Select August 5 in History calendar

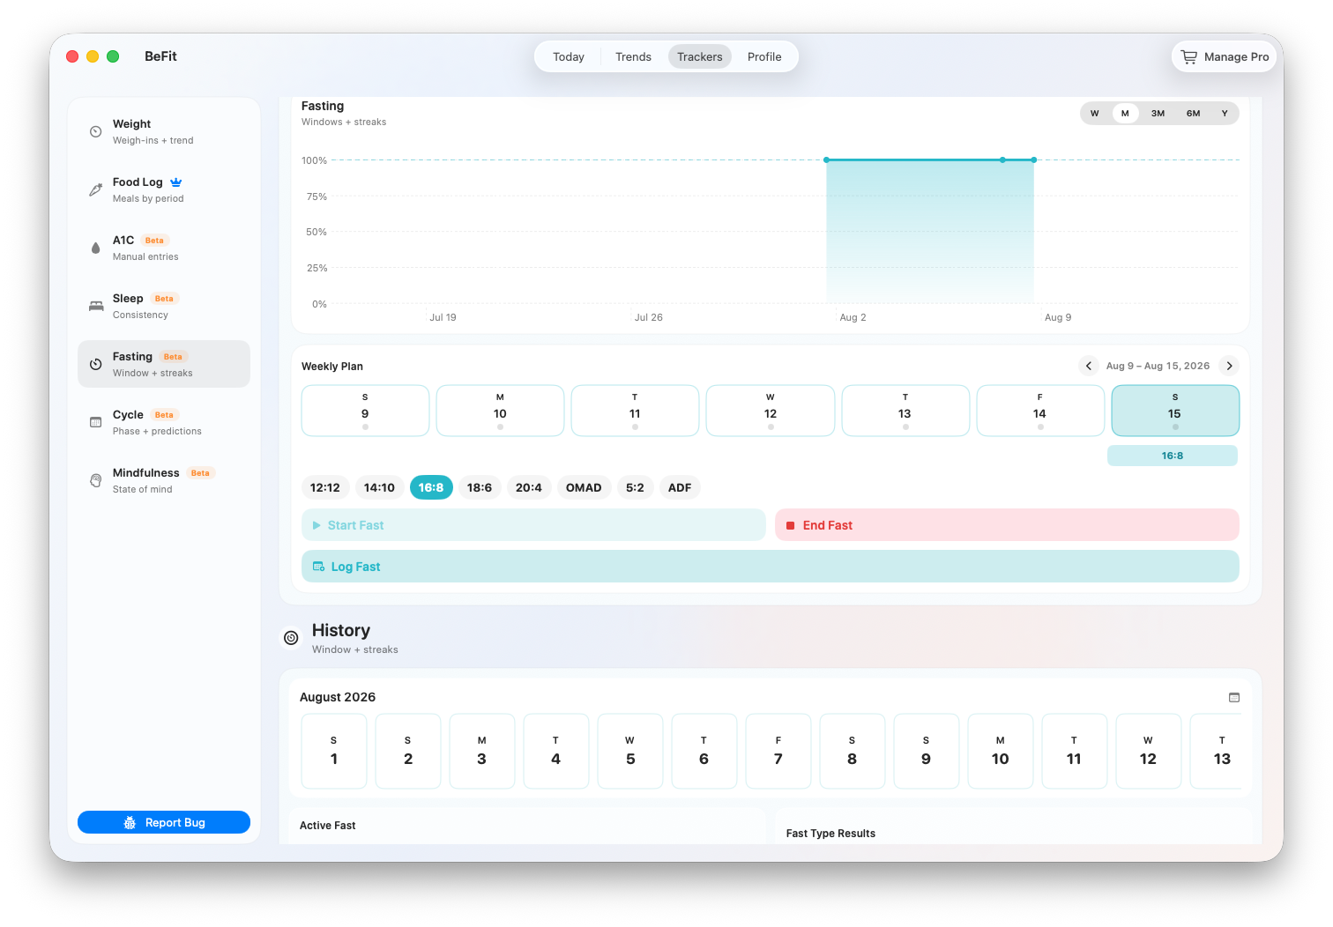tap(630, 751)
